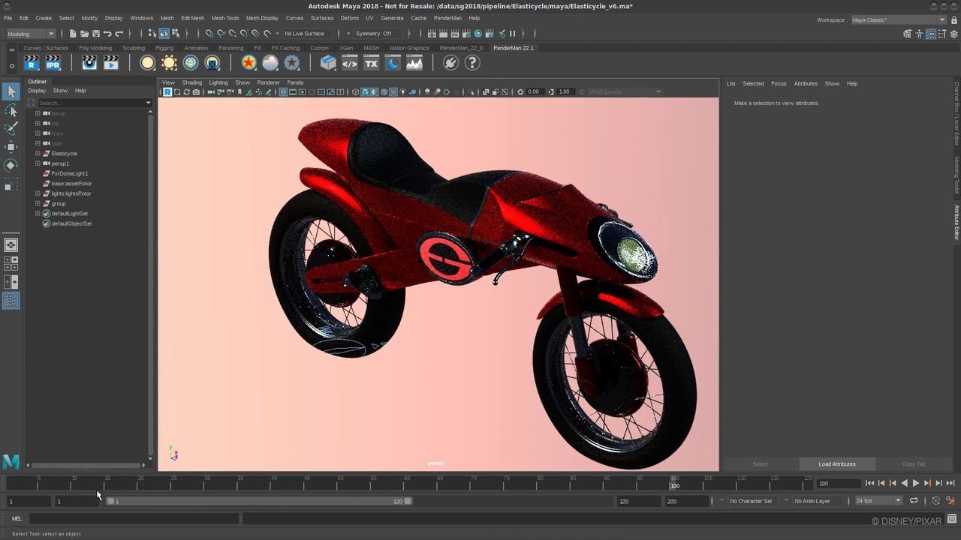
Task: Open the RenderMan help question mark icon
Action: 472,63
